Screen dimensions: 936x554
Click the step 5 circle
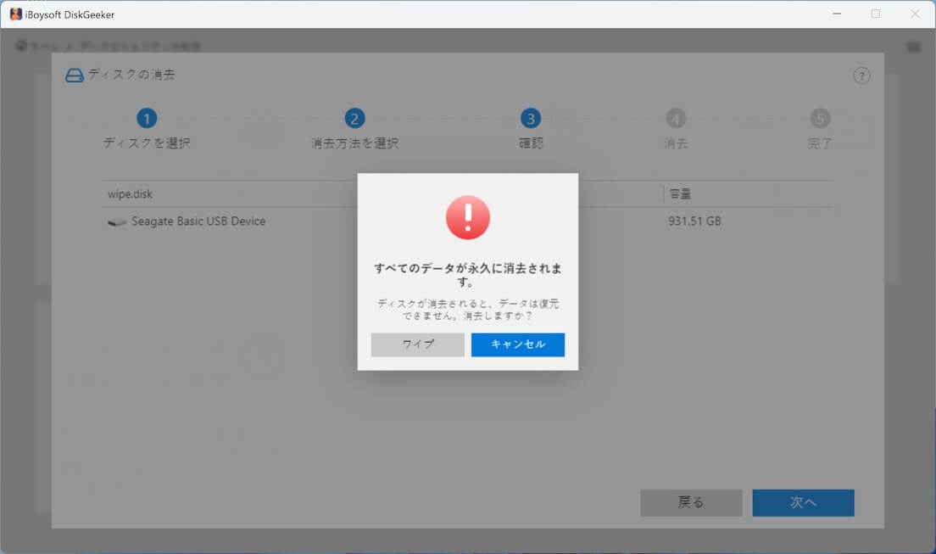820,119
